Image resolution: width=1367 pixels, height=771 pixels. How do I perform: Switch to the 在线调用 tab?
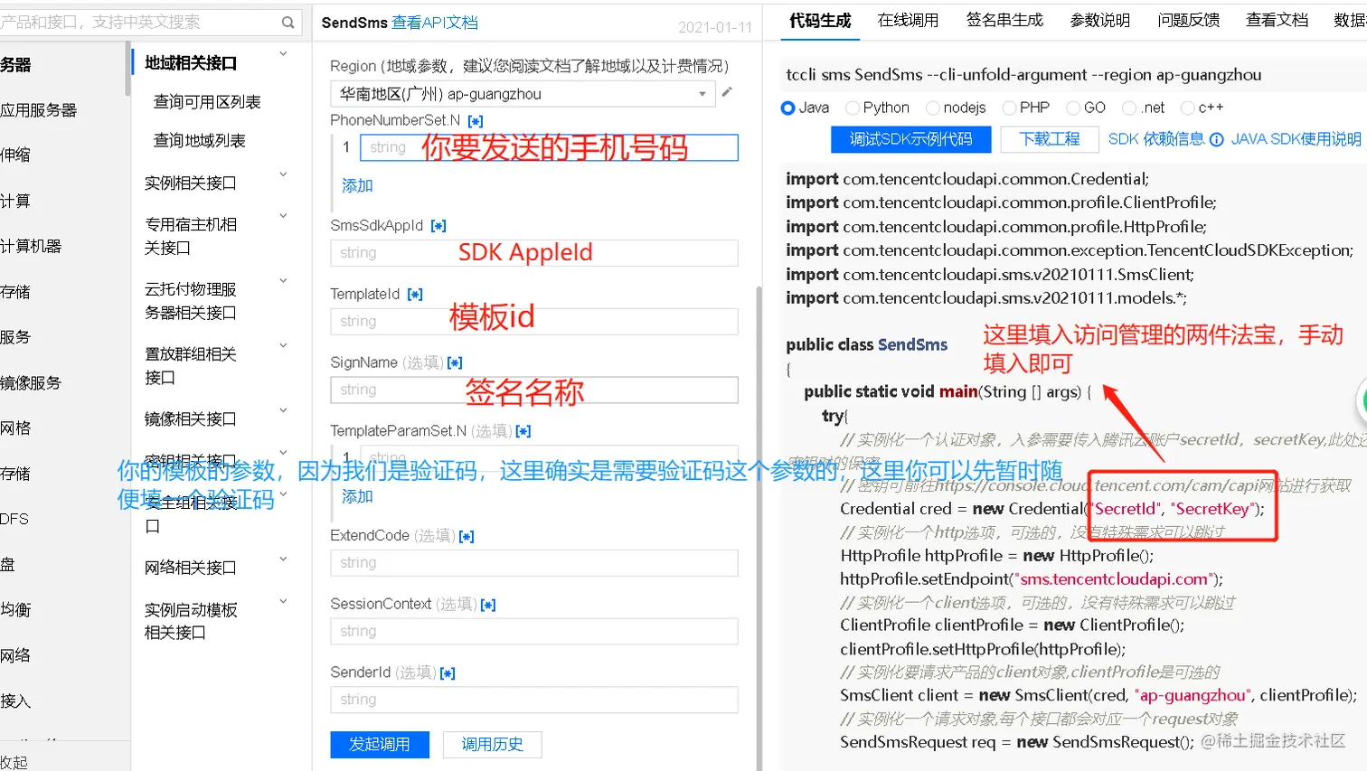pyautogui.click(x=908, y=19)
